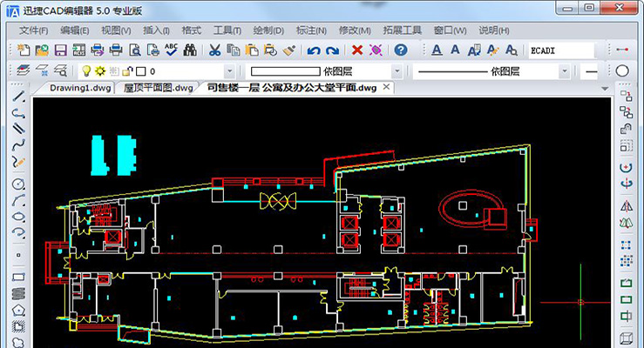Toggle the layer padlock lock icon
Image resolution: width=644 pixels, height=348 pixels.
pyautogui.click(x=128, y=71)
